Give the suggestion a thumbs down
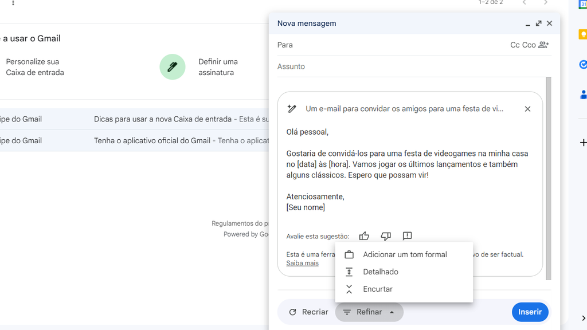The height and width of the screenshot is (330, 587). 386,236
